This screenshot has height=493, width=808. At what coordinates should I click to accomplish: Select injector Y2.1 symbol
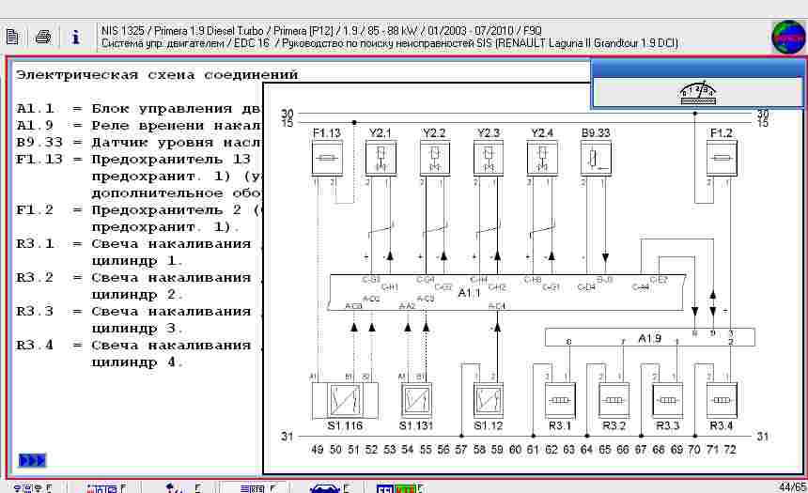(381, 159)
